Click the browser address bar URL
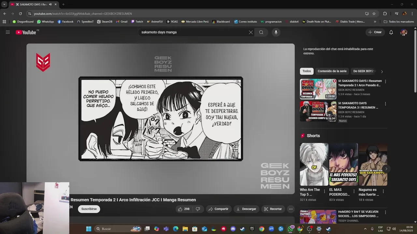The image size is (417, 234). 83,14
